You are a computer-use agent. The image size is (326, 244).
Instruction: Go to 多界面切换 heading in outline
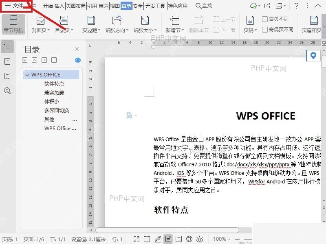[57, 110]
